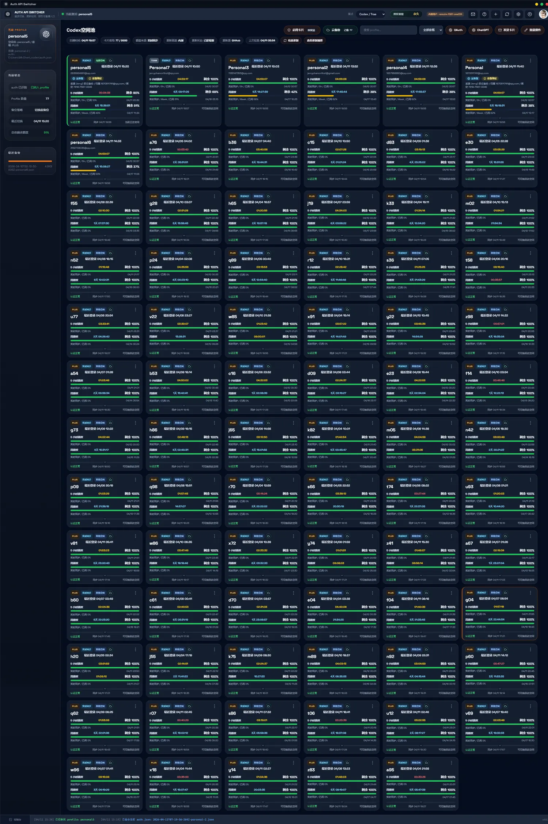548x824 pixels.
Task: Toggle the 云备份 cloud backup pill
Action: point(339,30)
